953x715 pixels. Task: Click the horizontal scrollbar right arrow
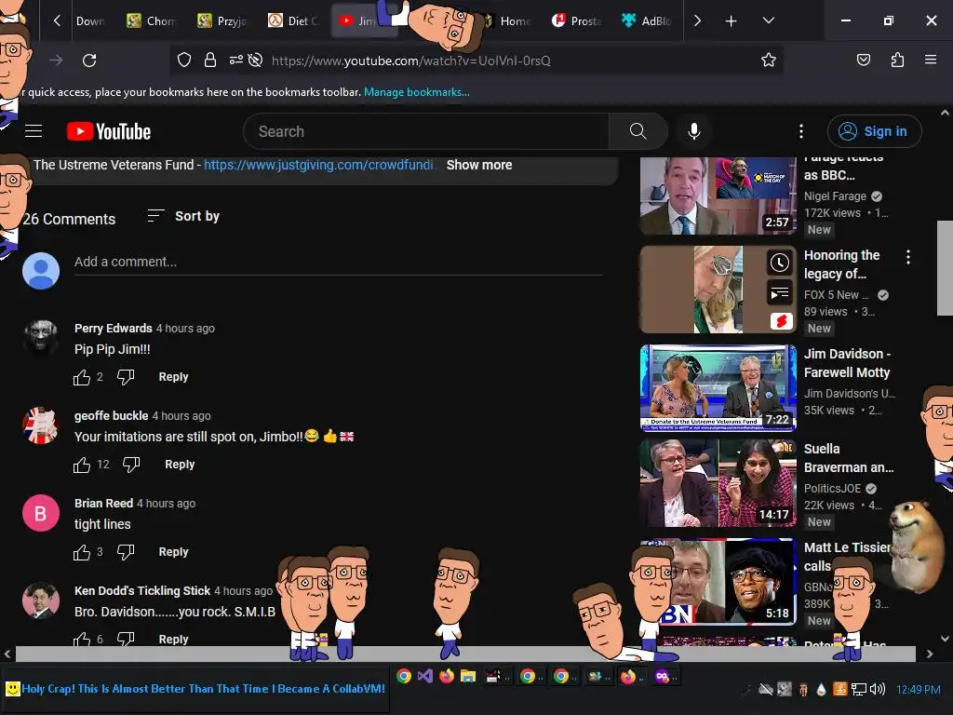point(930,654)
